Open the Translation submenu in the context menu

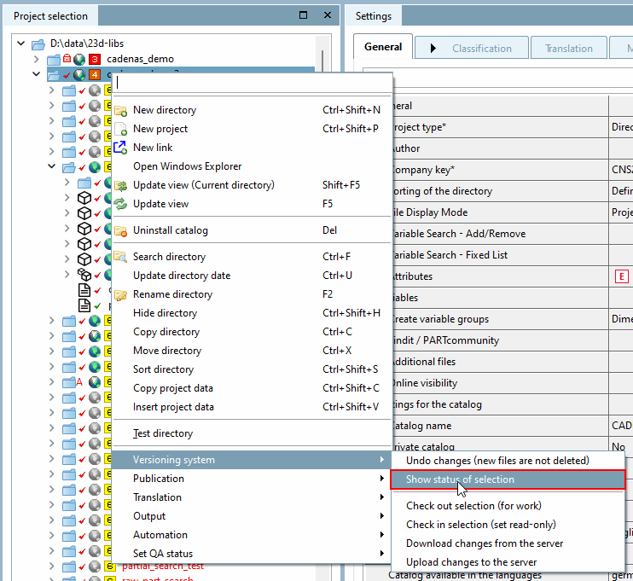(251, 497)
